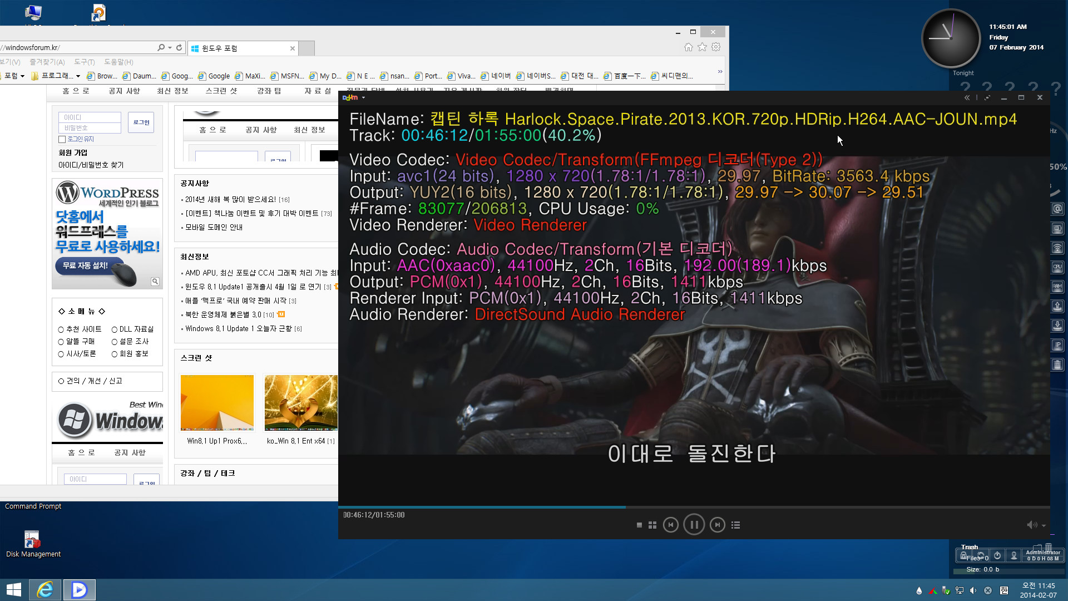Open the Google favorite bookmark
1068x601 pixels.
click(214, 76)
